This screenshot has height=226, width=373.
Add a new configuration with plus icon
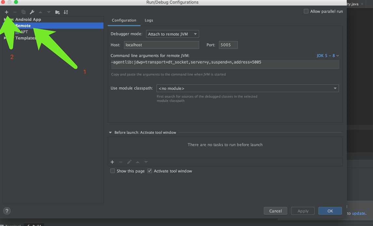point(7,12)
